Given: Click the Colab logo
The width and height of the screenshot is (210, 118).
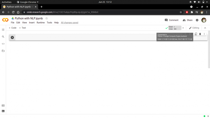Looking at the screenshot, I should pos(5,20).
